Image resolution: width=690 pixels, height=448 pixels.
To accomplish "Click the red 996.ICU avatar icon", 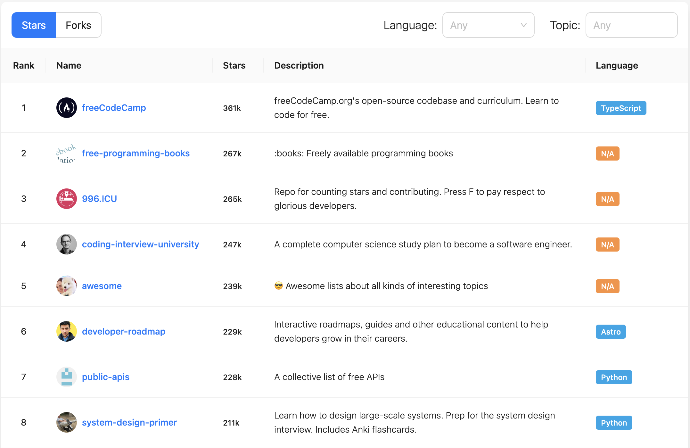I will tap(66, 199).
